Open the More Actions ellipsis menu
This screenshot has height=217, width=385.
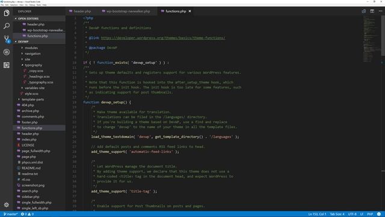pyautogui.click(x=380, y=11)
